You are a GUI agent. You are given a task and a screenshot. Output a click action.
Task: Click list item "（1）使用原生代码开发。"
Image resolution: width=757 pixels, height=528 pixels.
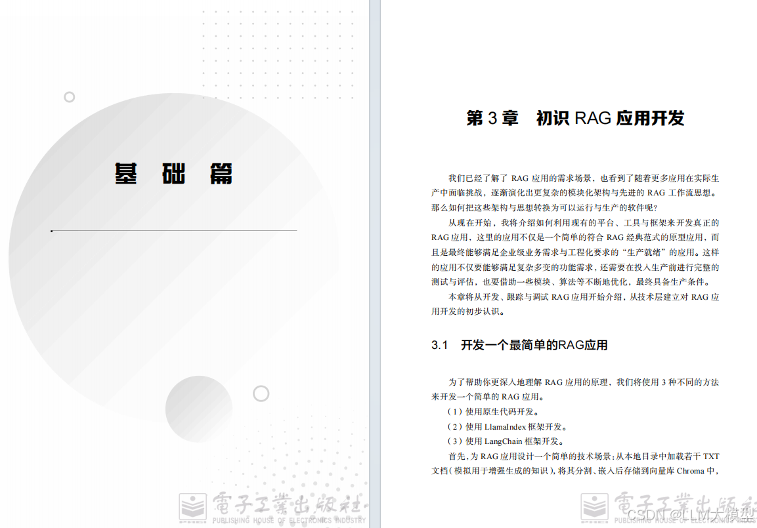coord(493,412)
